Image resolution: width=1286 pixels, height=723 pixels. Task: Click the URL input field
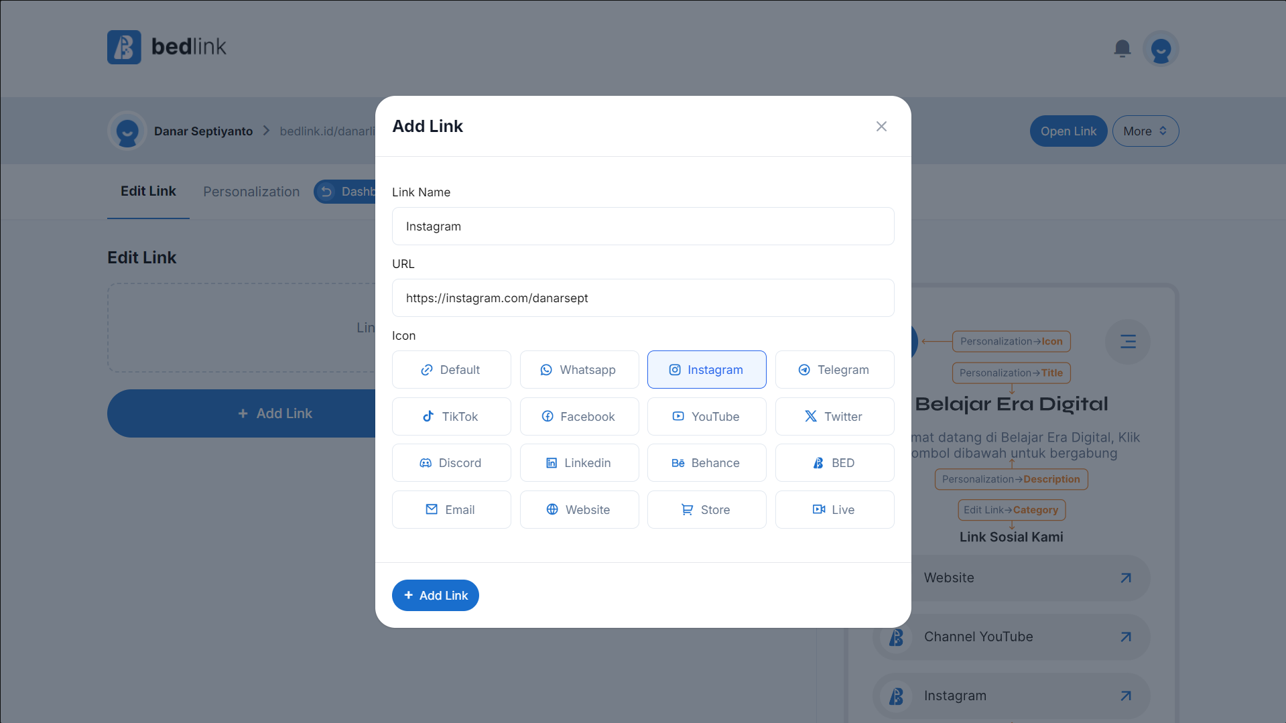pyautogui.click(x=643, y=298)
